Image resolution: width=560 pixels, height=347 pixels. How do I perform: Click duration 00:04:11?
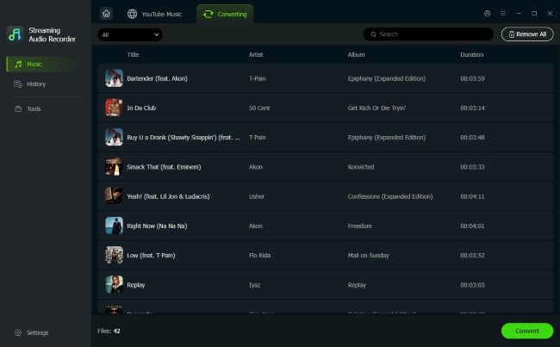(472, 196)
